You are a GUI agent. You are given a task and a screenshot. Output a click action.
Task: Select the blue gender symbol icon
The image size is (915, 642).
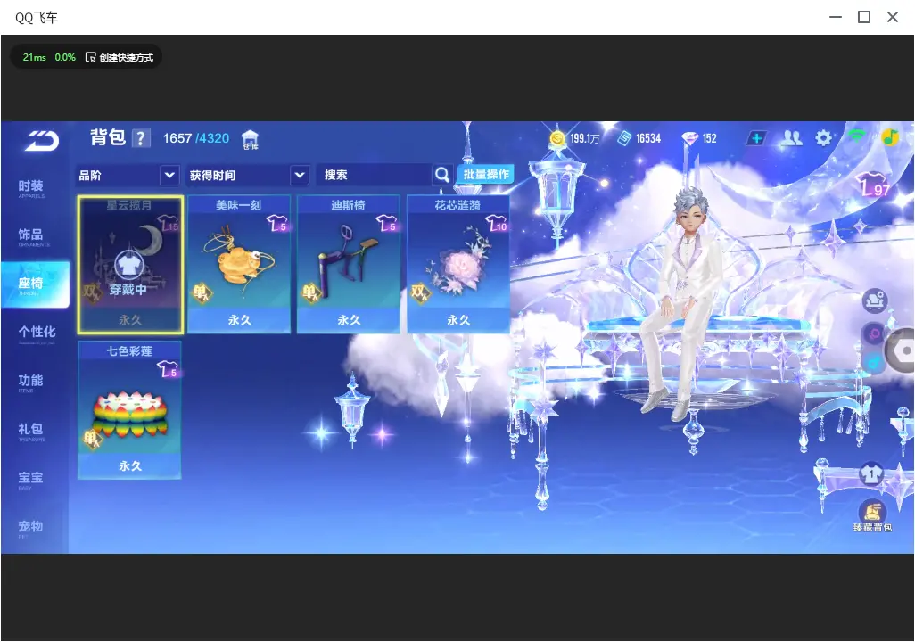pyautogui.click(x=874, y=363)
